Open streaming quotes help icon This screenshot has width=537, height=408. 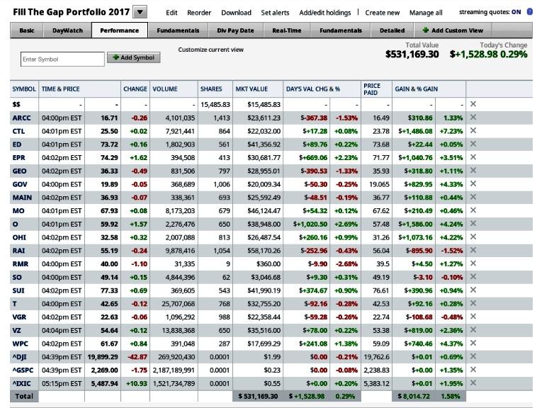point(529,11)
